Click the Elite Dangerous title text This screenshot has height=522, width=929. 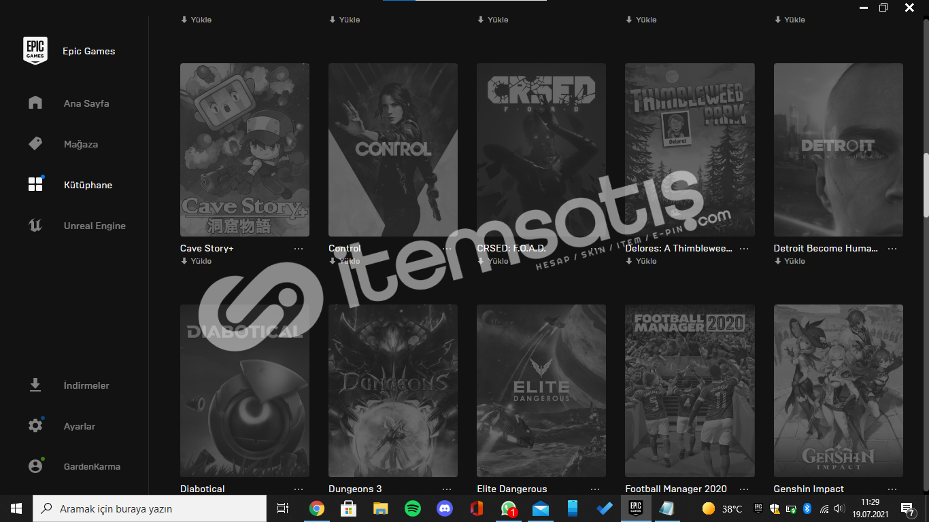[512, 489]
